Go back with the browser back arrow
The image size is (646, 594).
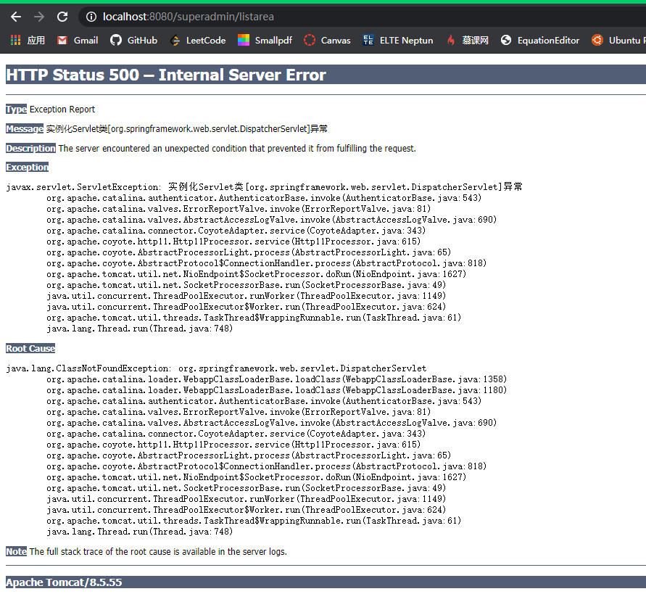16,17
